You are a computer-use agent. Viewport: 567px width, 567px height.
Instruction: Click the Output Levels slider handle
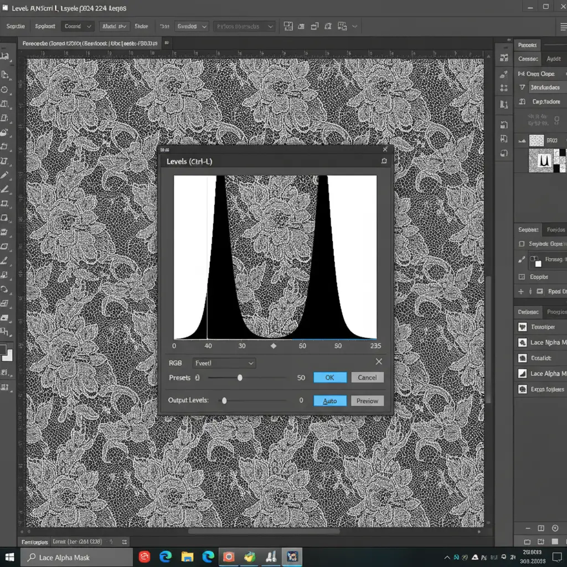(x=224, y=400)
